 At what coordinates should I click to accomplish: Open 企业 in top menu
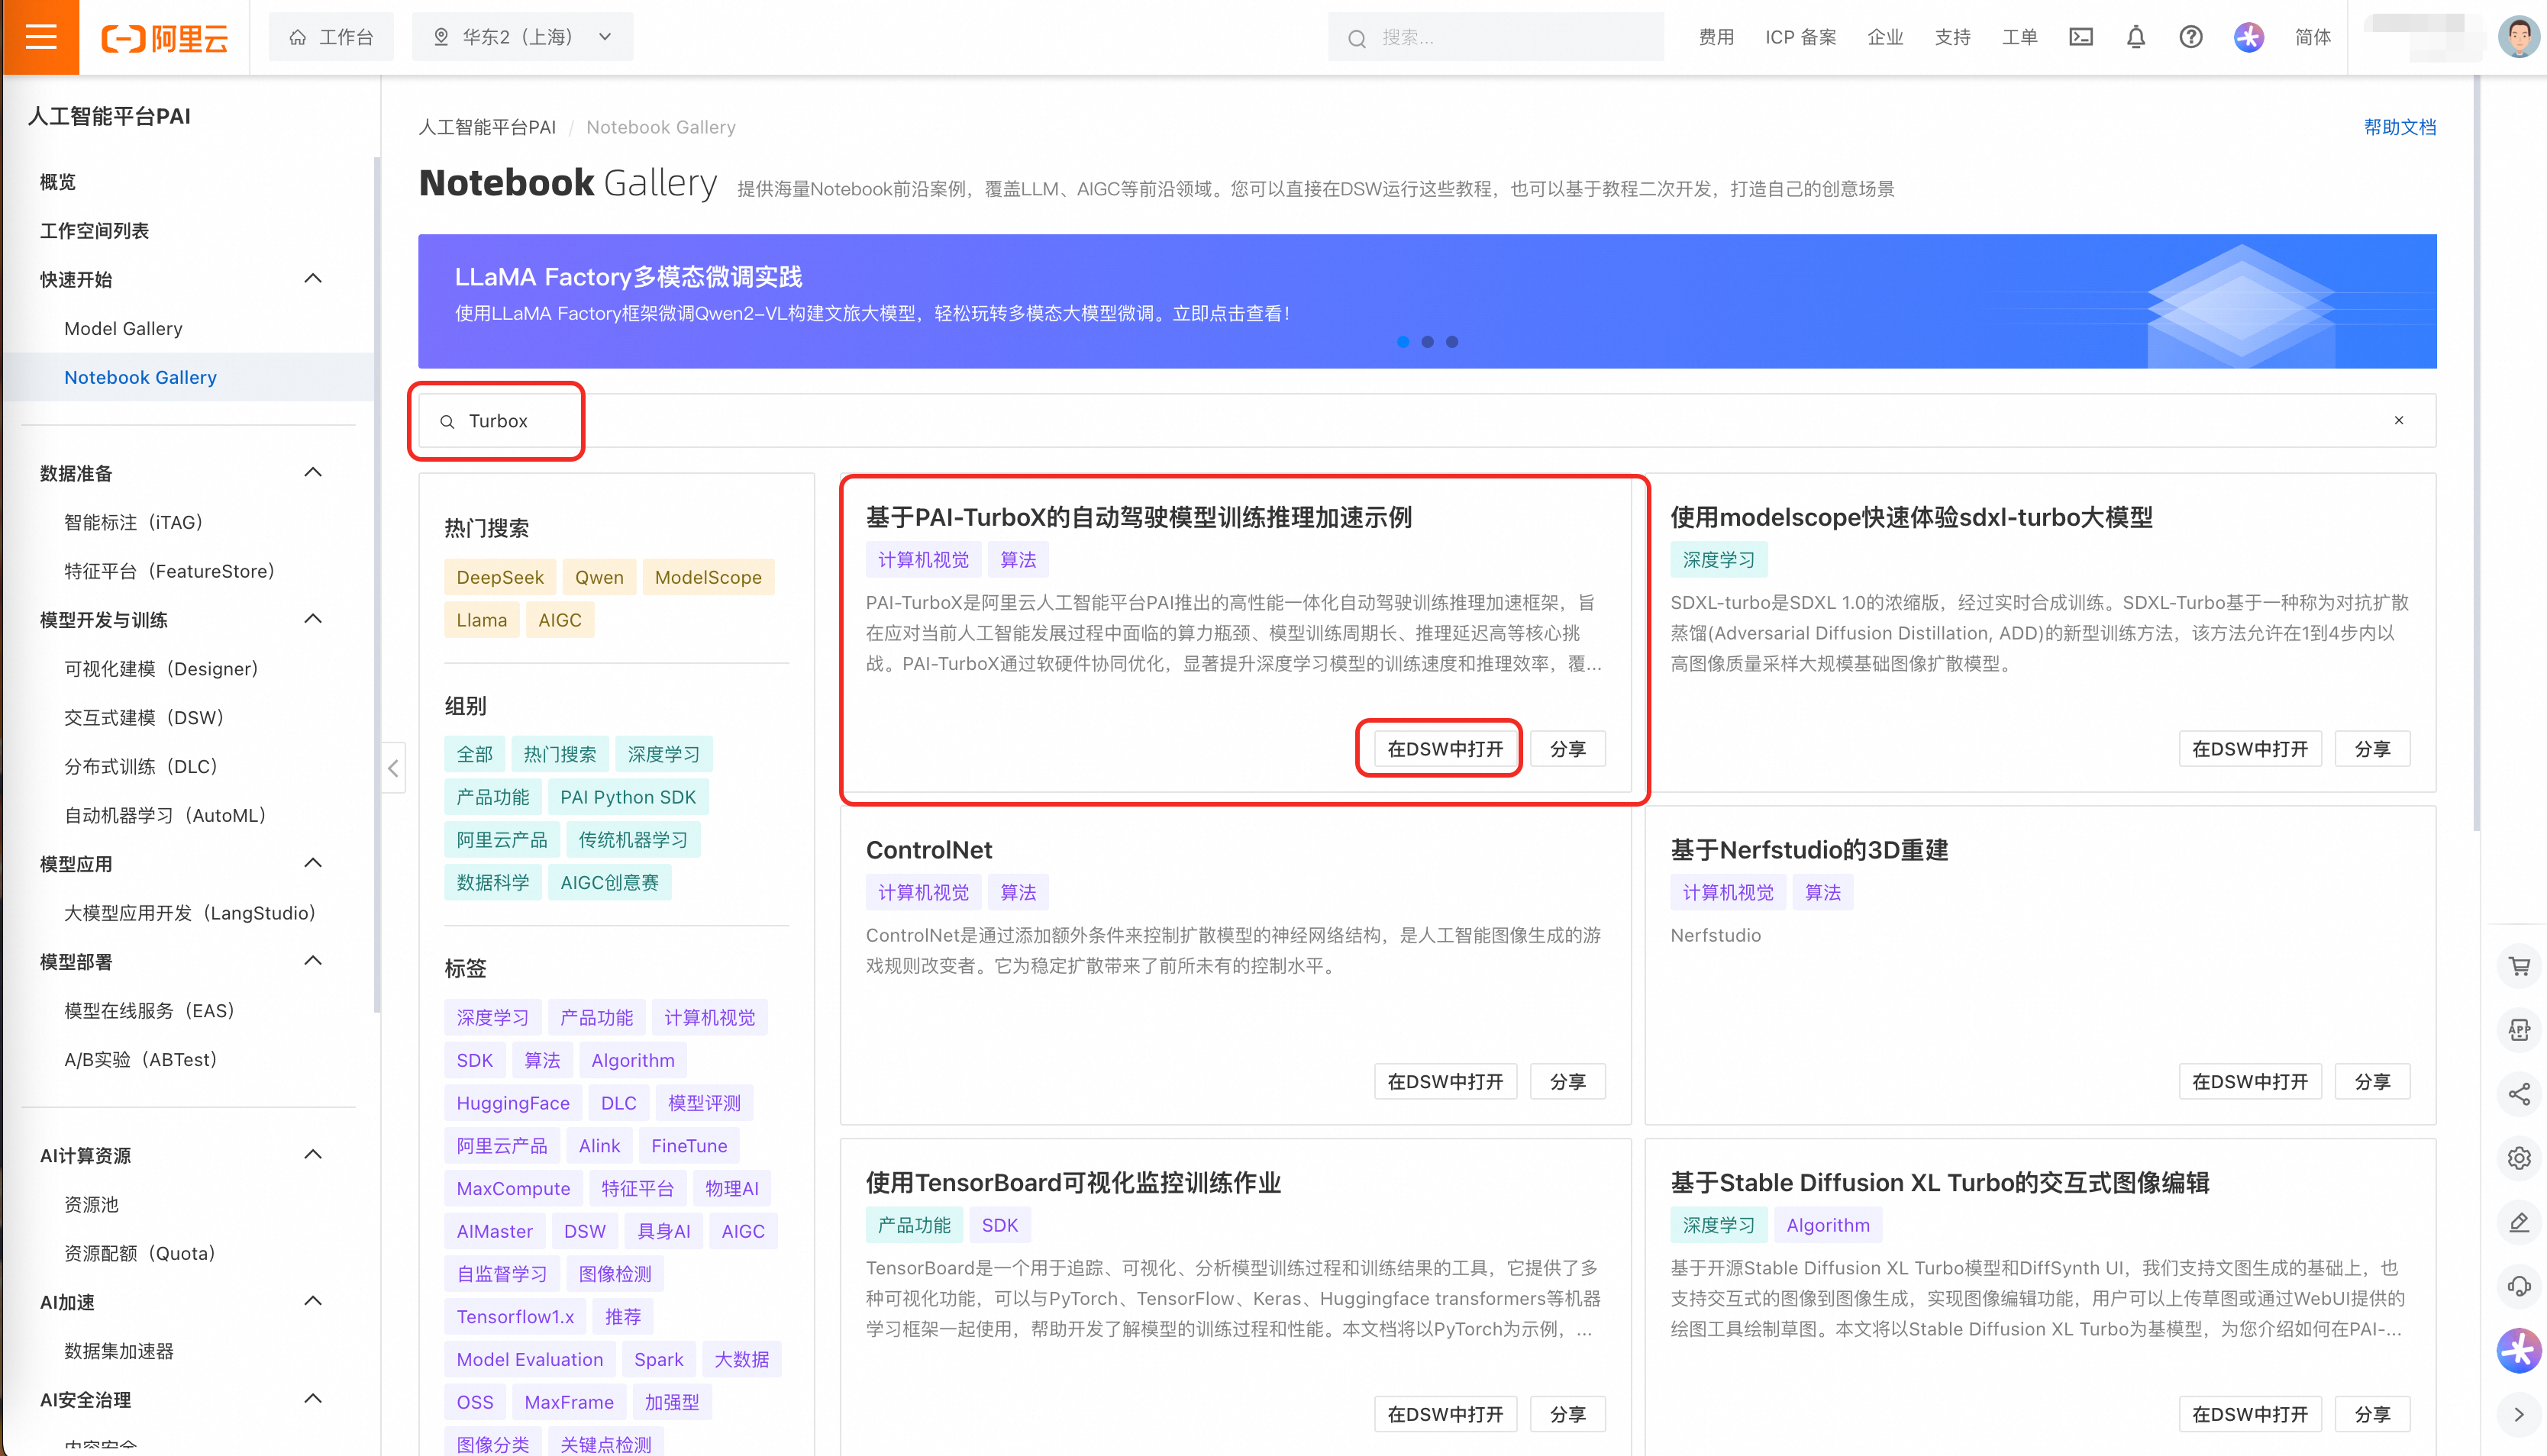point(1885,37)
